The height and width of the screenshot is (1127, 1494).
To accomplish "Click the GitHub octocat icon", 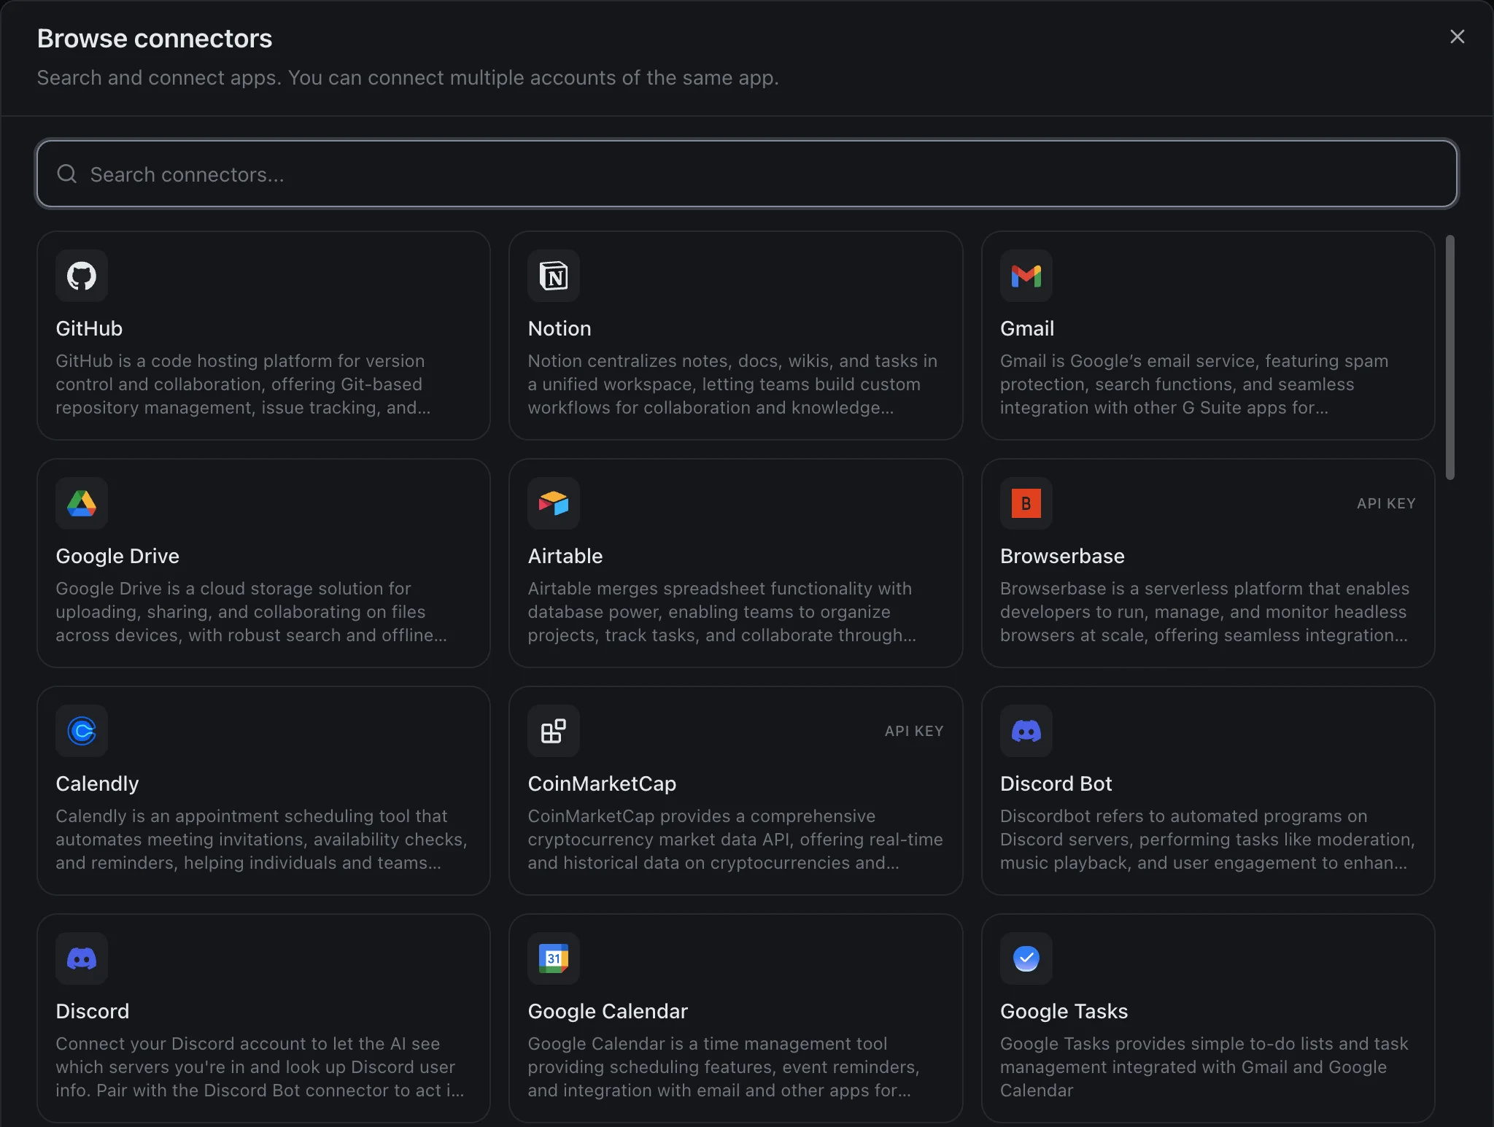I will [x=82, y=276].
